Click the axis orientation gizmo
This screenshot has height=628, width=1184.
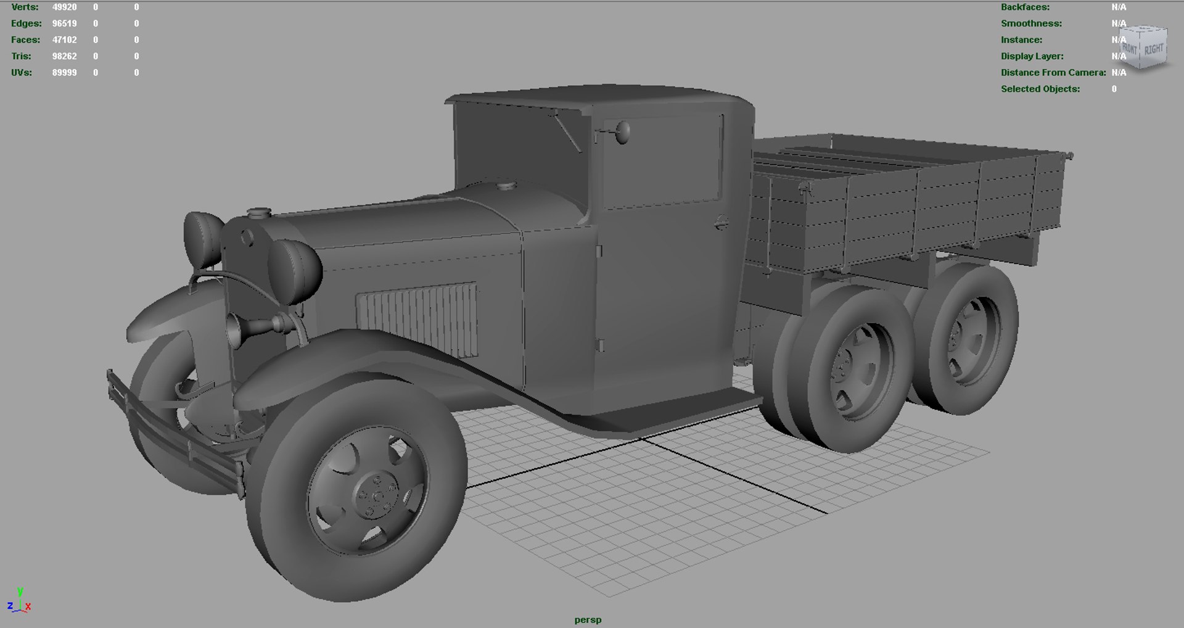click(19, 601)
